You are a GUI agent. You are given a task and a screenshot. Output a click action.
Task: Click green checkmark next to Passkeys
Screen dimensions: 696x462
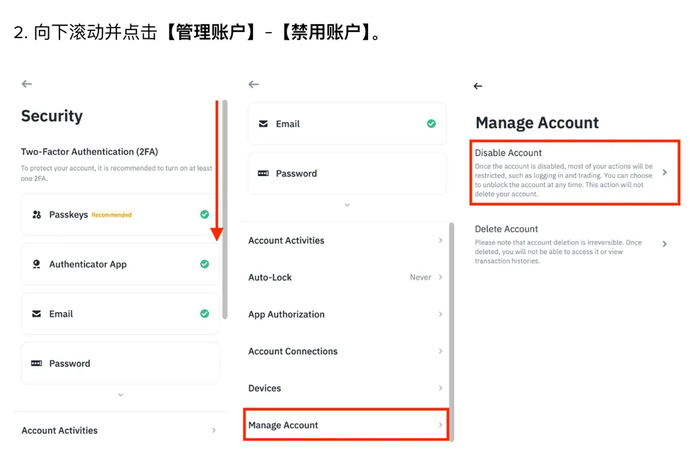click(x=205, y=214)
